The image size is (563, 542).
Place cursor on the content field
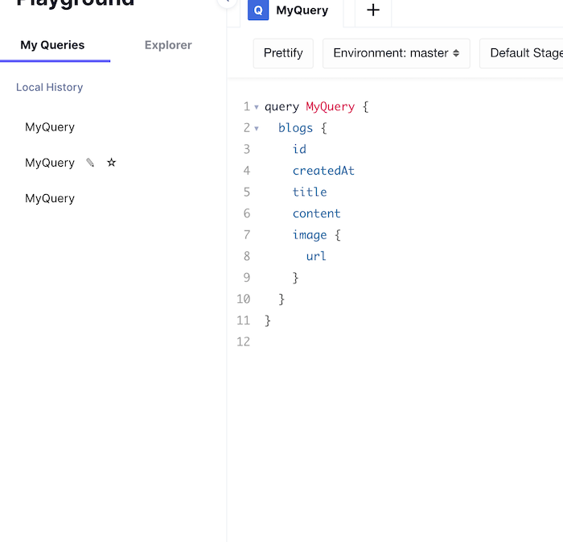pyautogui.click(x=316, y=213)
